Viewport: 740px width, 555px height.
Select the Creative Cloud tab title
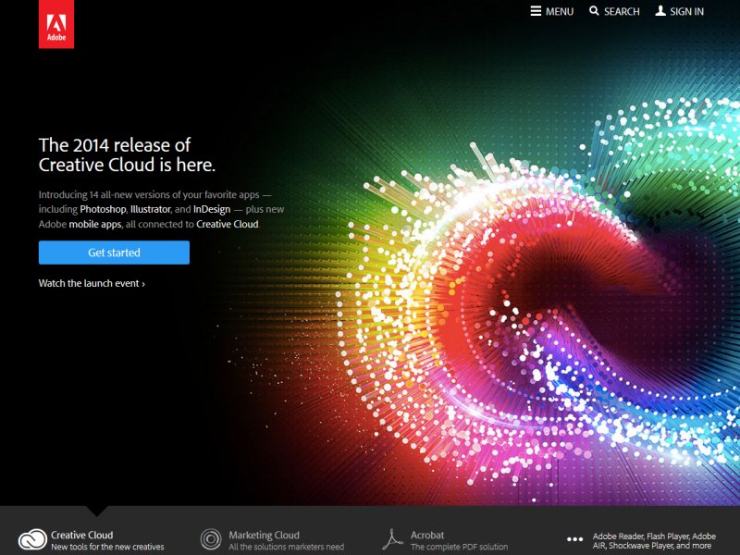[82, 536]
